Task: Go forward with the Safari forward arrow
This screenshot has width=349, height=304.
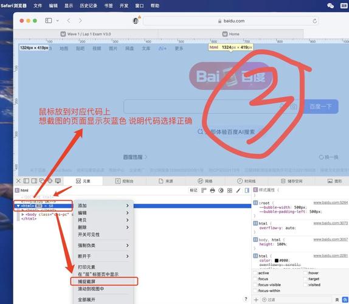Action: [80, 21]
